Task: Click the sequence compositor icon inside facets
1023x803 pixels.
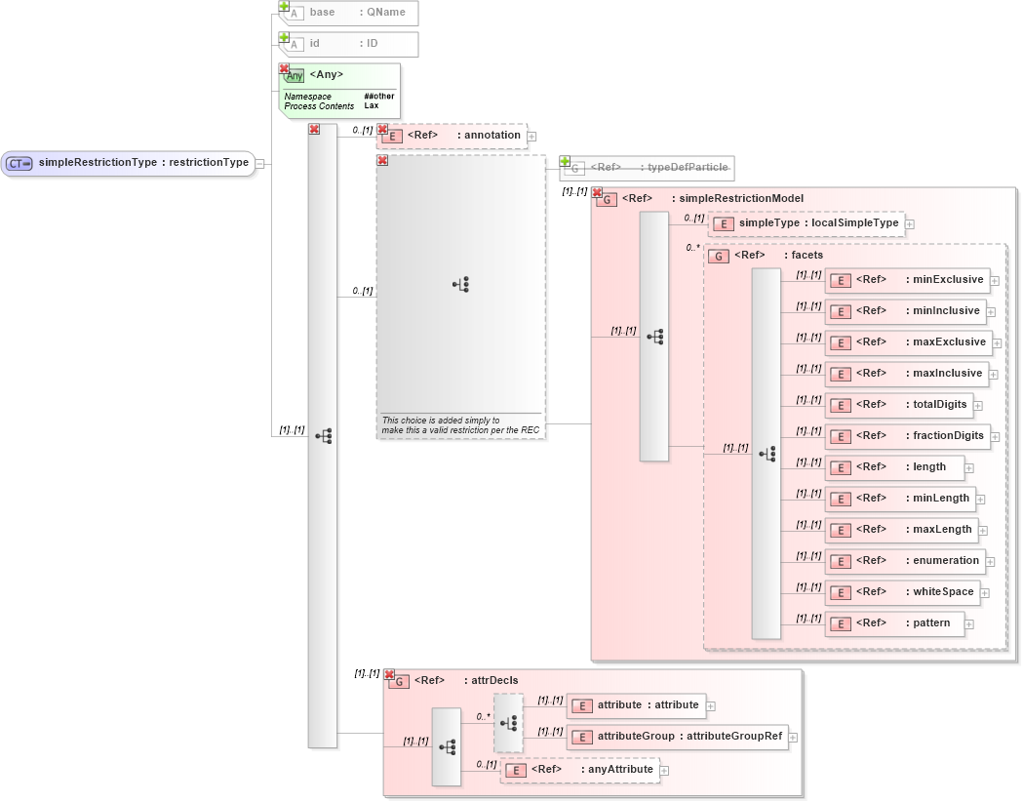Action: click(x=768, y=453)
